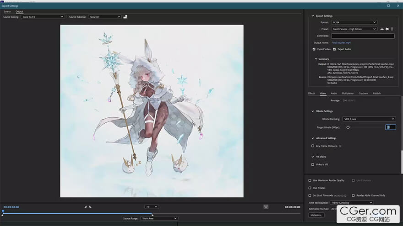
Task: Collapse the Bitrate Settings section
Action: 313,111
